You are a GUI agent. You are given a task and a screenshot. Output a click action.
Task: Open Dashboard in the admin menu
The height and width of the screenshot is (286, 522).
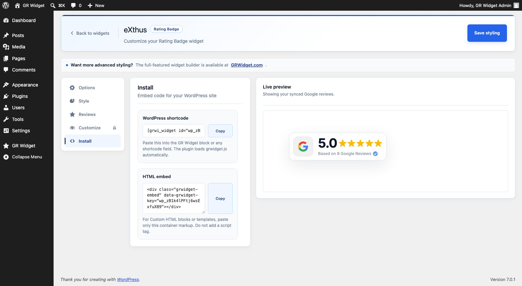point(27,20)
